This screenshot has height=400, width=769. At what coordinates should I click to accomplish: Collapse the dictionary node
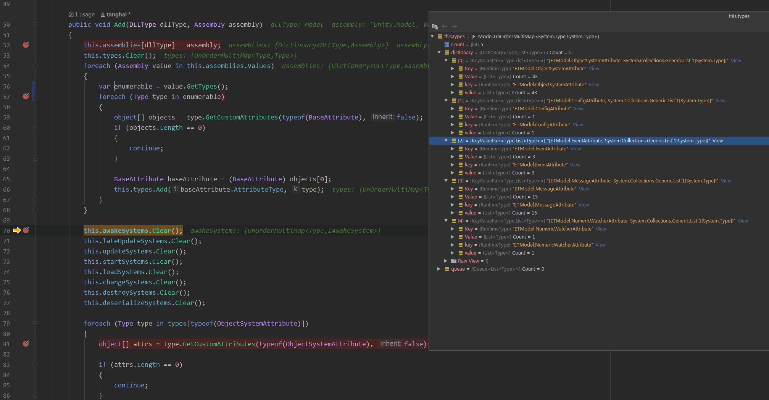pyautogui.click(x=439, y=52)
